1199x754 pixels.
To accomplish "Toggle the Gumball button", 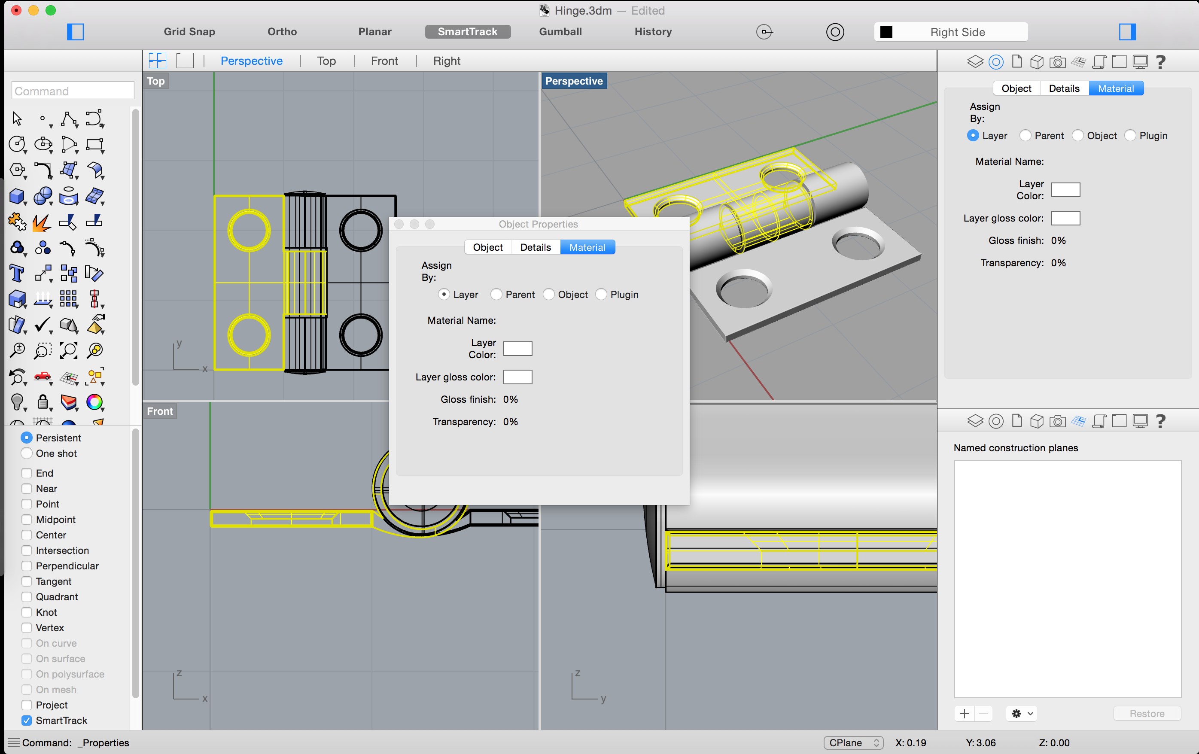I will (x=560, y=32).
